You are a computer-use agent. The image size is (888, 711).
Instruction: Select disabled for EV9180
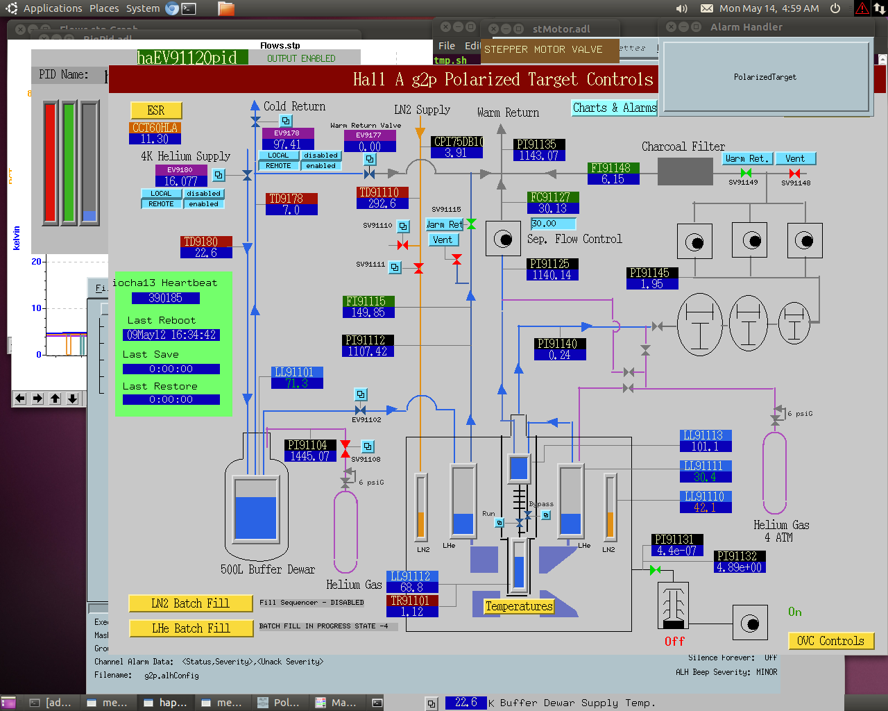pyautogui.click(x=203, y=194)
